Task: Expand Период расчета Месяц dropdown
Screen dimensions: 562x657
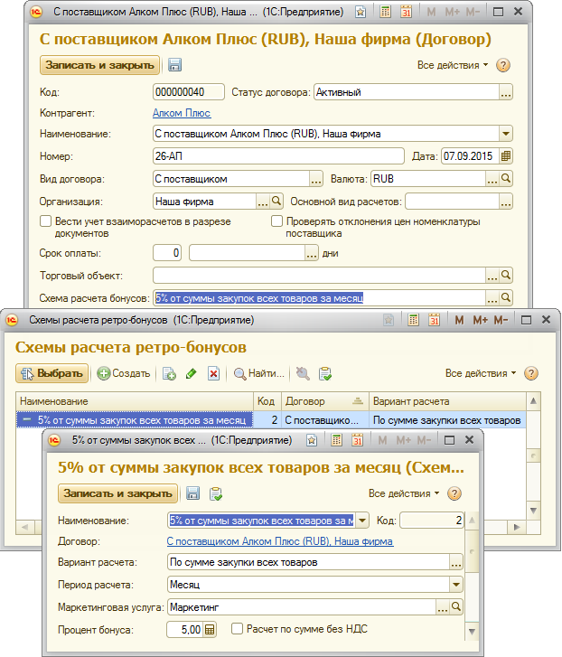Action: coord(456,585)
